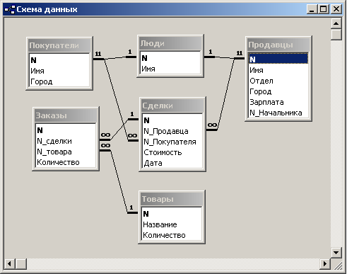Select the Люди table header

pos(170,43)
